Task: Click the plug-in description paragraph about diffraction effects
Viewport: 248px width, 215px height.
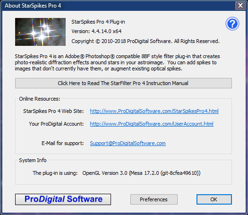Action: pyautogui.click(x=117, y=62)
